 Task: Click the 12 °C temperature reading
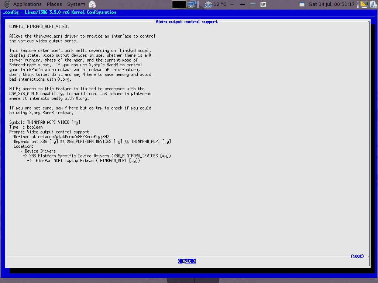click(220, 4)
